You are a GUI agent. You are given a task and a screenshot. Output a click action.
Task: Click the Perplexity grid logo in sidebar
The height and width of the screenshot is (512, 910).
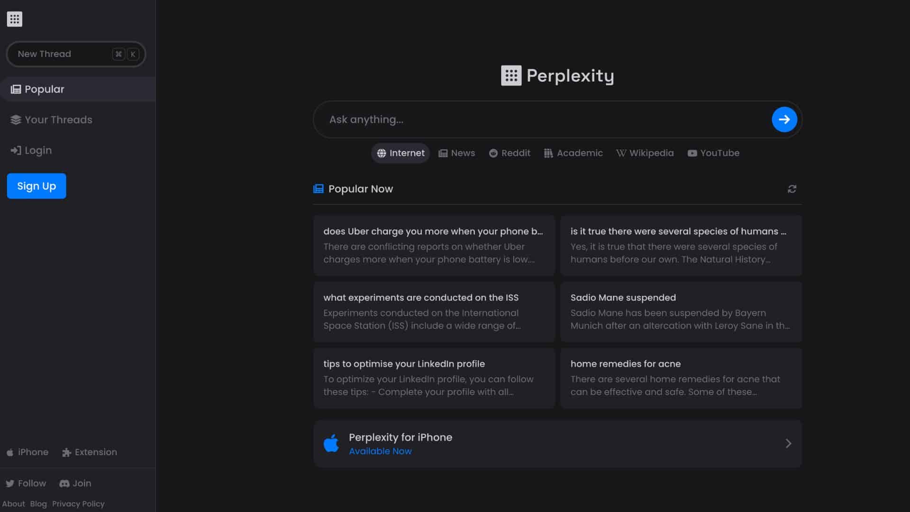(x=14, y=19)
